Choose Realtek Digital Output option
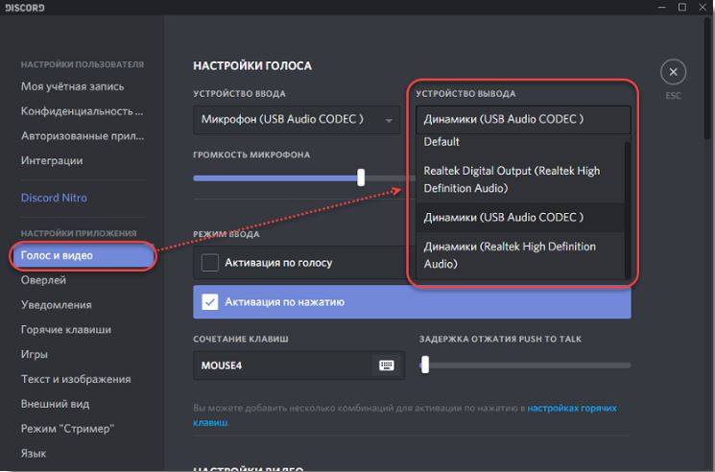This screenshot has height=472, width=715. click(x=520, y=179)
